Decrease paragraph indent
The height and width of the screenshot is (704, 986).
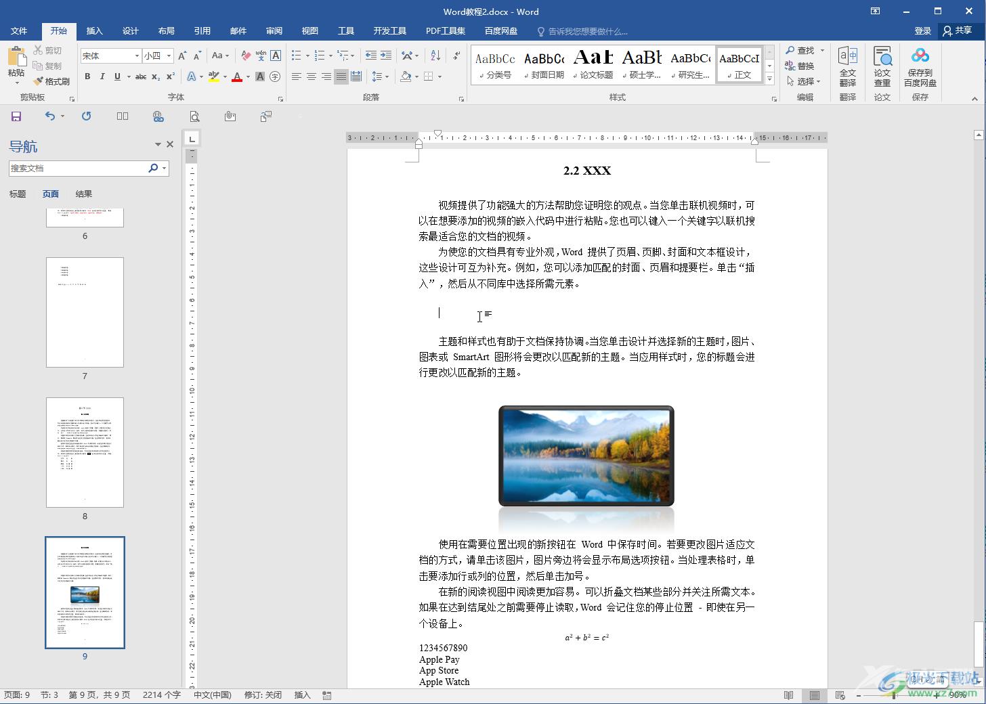pyautogui.click(x=370, y=56)
